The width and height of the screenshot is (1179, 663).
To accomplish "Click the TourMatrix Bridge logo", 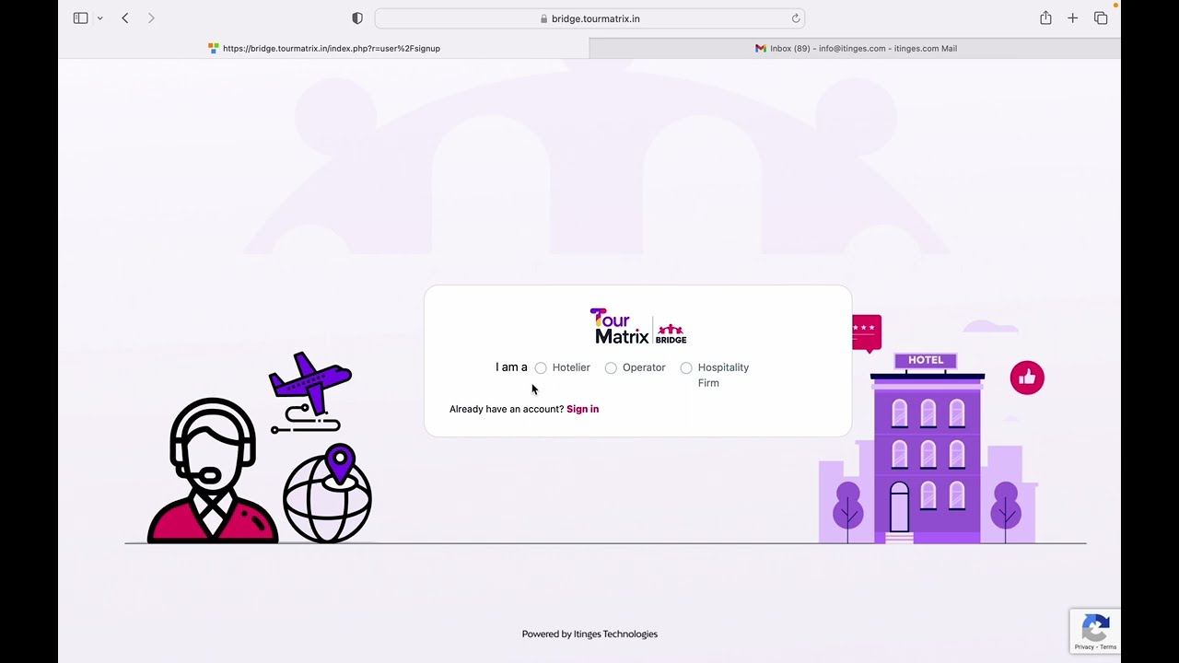I will [638, 326].
